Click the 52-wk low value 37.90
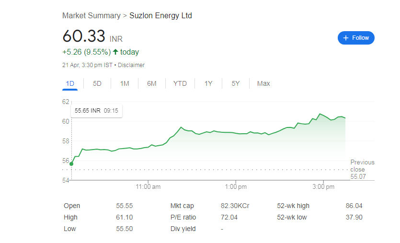This screenshot has height=243, width=400. (354, 217)
